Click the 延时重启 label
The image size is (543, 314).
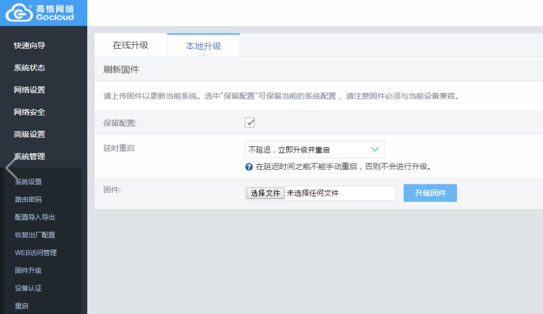click(119, 148)
